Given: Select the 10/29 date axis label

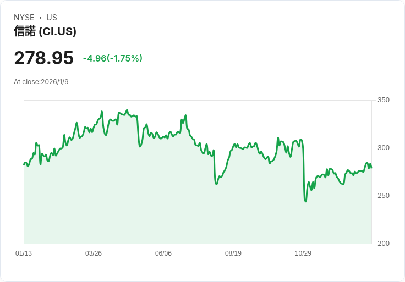Looking at the screenshot, I should click(x=303, y=253).
